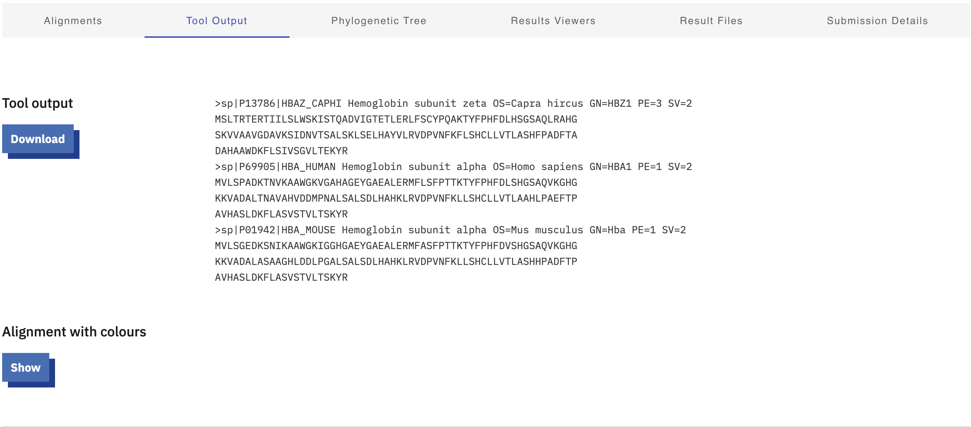Image resolution: width=971 pixels, height=427 pixels.
Task: Go to the Results Viewers tab
Action: pos(553,21)
